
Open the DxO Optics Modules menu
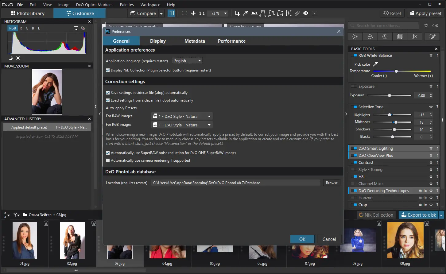[95, 5]
